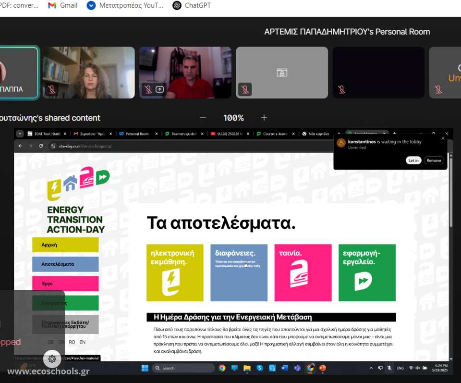Click site info icon in address bar
The height and width of the screenshot is (383, 461).
[x=53, y=146]
